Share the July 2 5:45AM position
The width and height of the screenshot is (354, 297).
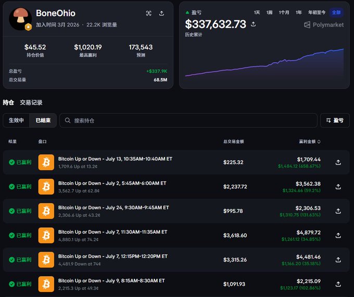338,187
